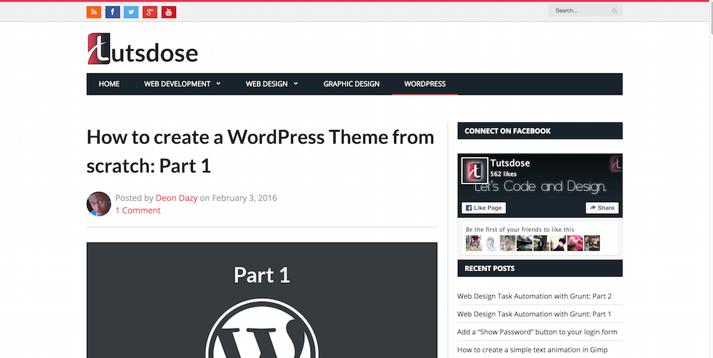Click the Part 1 WordPress featured image
713x358 pixels.
pos(262,300)
